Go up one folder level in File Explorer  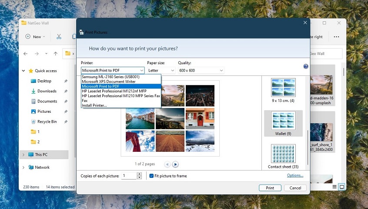coord(55,54)
